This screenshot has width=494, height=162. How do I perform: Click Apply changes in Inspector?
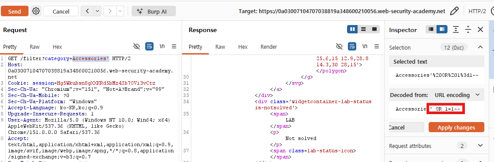456,128
